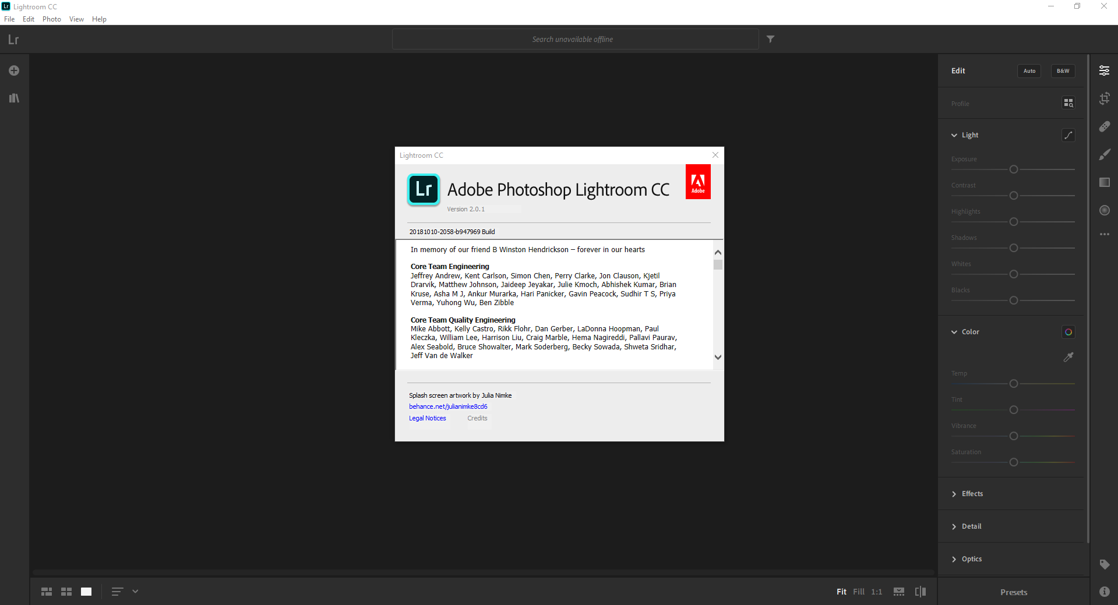Open the sort order icon

(x=117, y=592)
